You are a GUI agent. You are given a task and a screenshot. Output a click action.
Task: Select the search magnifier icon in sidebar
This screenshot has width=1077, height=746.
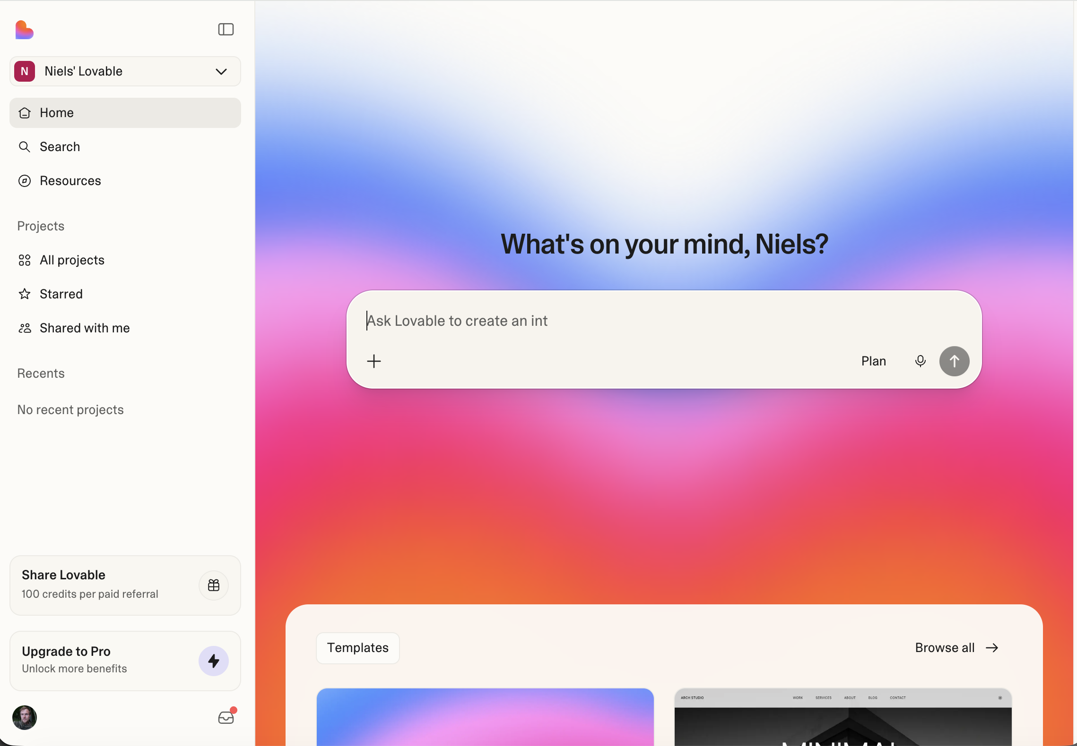coord(25,147)
